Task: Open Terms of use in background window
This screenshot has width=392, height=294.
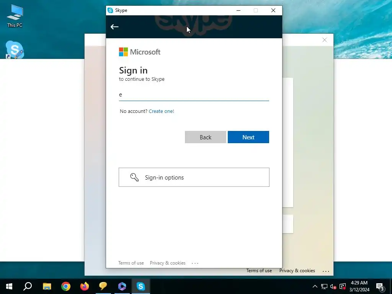Action: pyautogui.click(x=259, y=271)
